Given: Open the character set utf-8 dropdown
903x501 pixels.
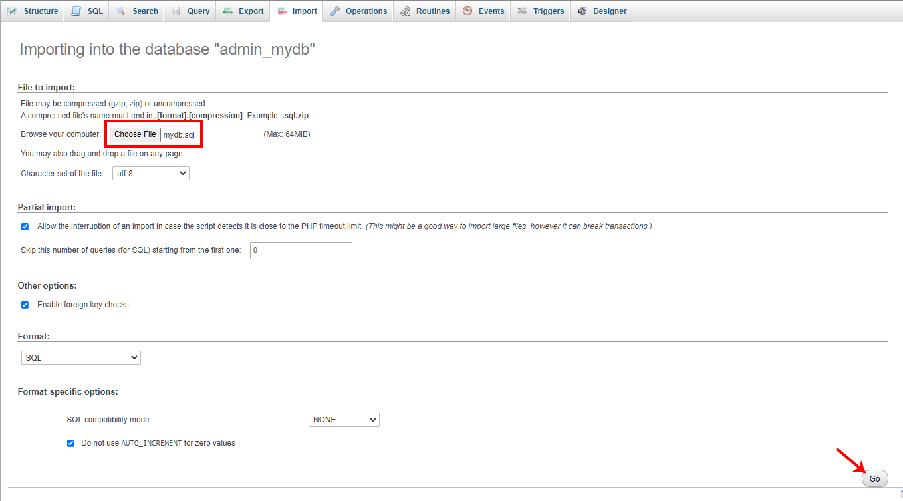Looking at the screenshot, I should pyautogui.click(x=151, y=173).
